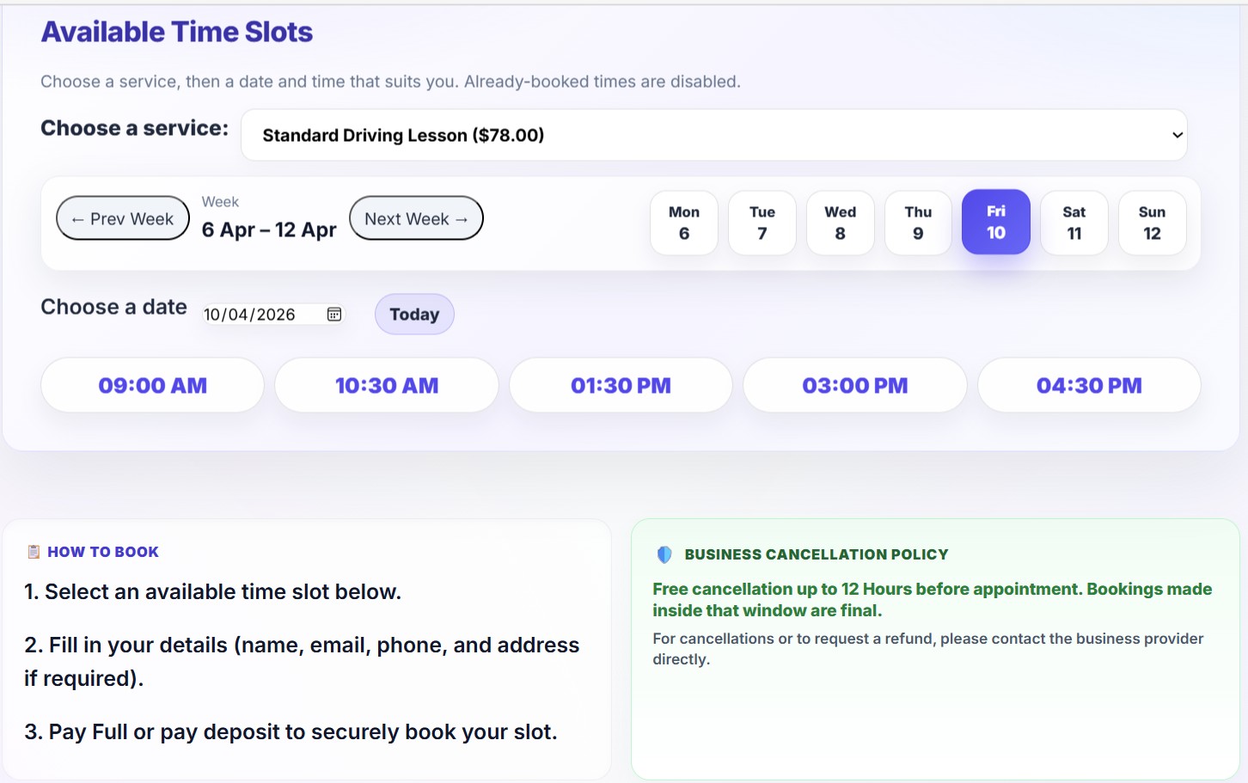This screenshot has height=783, width=1248.
Task: Pick the 03:00 PM slot
Action: click(854, 385)
